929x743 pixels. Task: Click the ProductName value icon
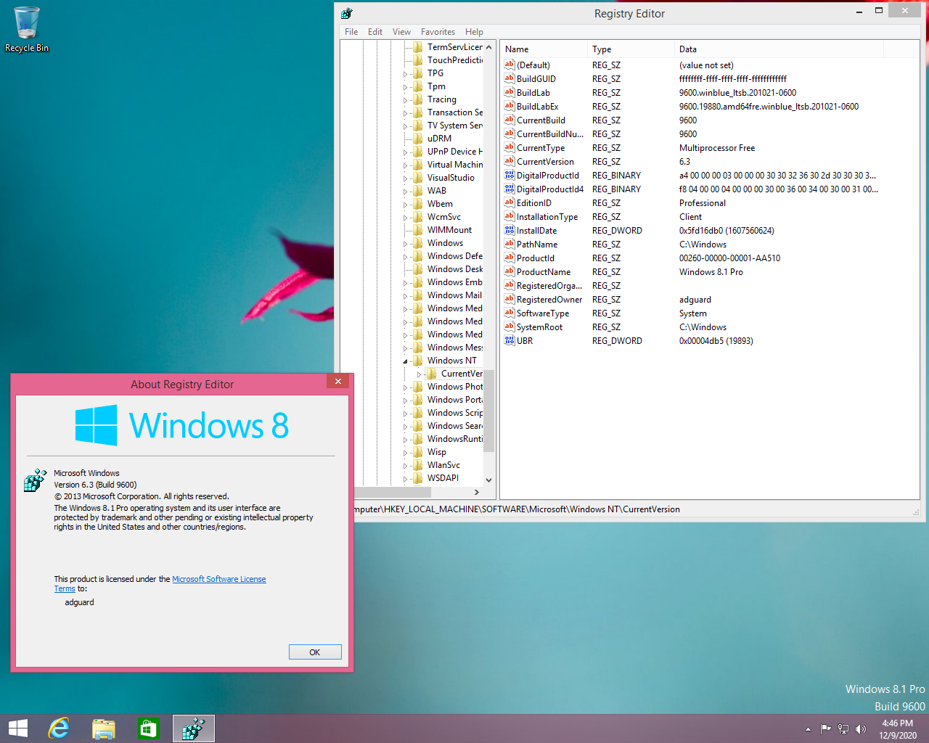[509, 271]
